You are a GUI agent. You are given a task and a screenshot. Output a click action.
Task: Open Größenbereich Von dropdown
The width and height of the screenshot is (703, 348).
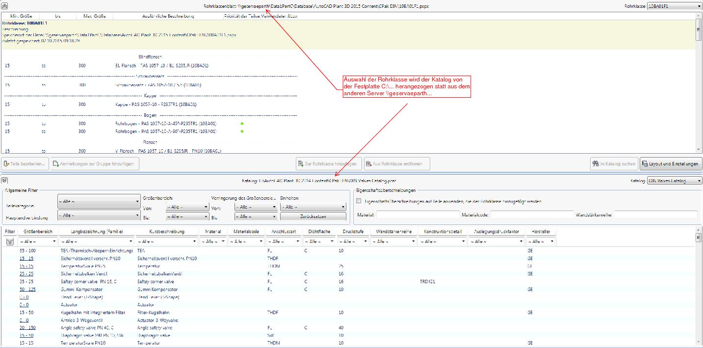pyautogui.click(x=187, y=207)
